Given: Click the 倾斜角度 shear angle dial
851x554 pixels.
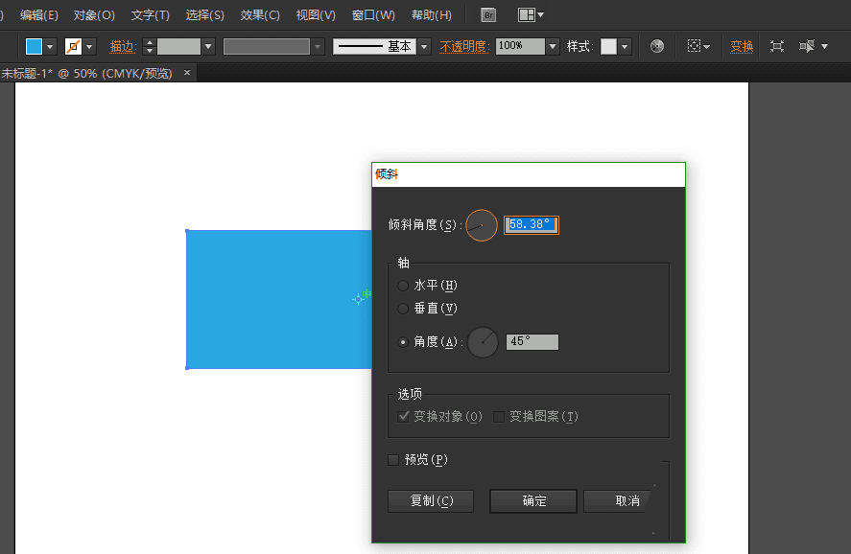Looking at the screenshot, I should (482, 225).
